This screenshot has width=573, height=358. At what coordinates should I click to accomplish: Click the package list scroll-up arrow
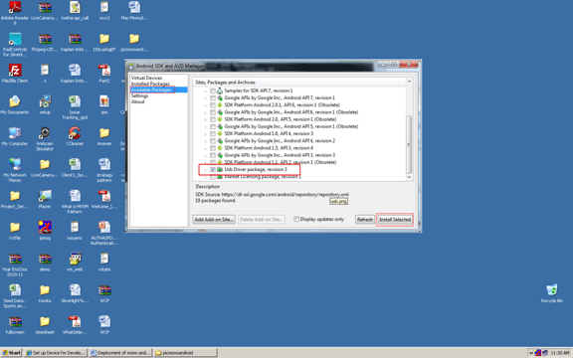click(409, 82)
